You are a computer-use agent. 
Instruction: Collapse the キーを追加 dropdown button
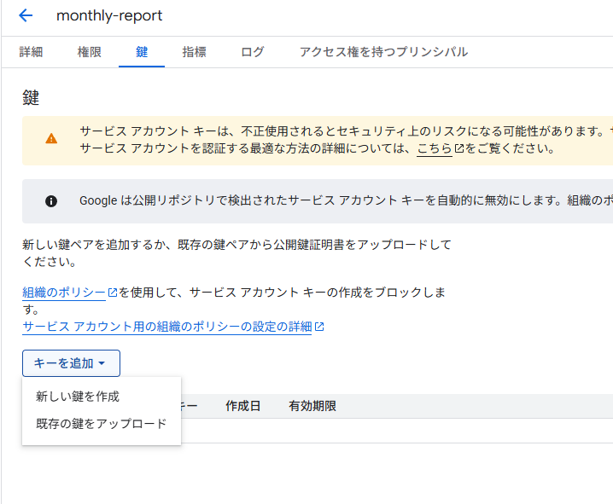point(71,363)
